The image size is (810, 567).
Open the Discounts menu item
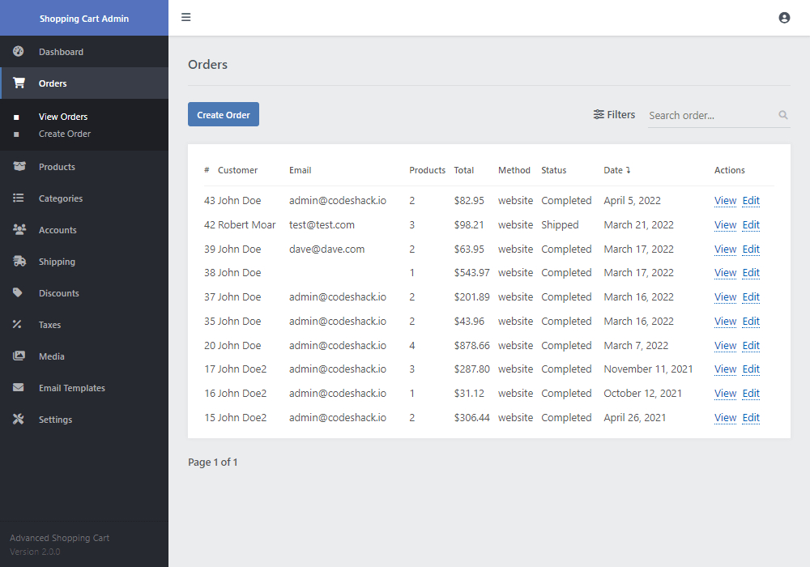(84, 292)
